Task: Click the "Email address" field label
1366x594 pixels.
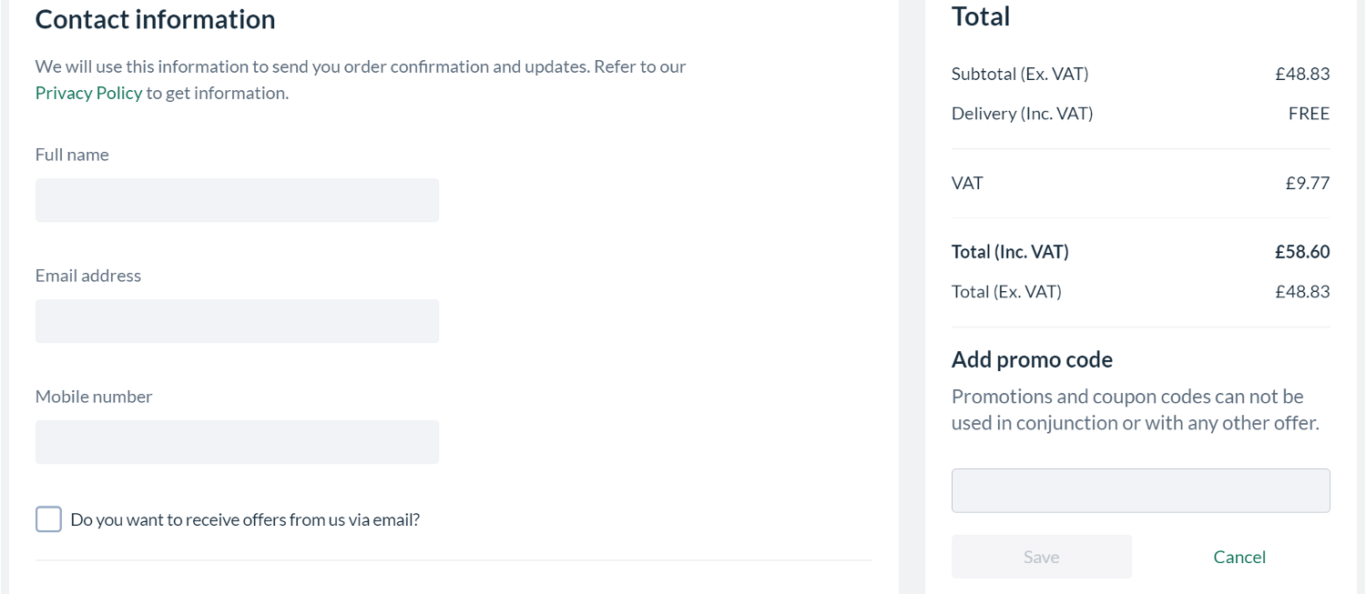Action: [x=88, y=276]
